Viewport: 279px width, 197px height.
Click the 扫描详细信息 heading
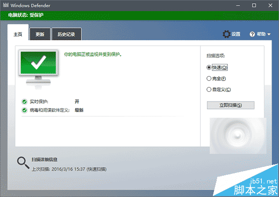coord(45,159)
